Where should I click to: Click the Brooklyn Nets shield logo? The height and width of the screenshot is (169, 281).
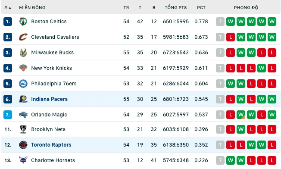click(23, 129)
